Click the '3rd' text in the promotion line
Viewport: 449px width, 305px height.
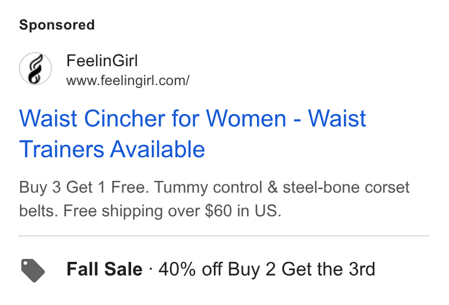(362, 269)
